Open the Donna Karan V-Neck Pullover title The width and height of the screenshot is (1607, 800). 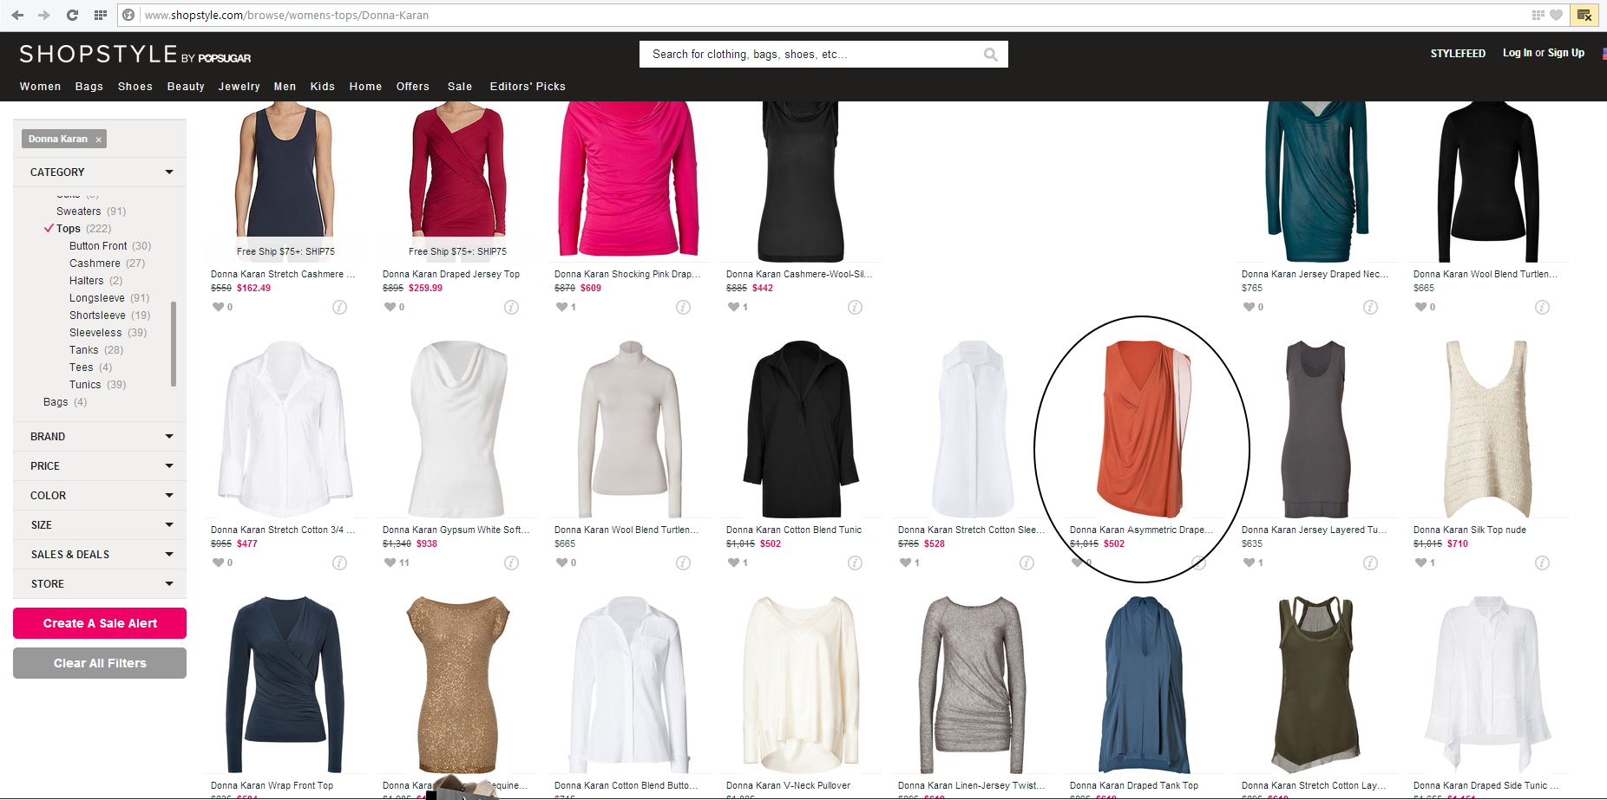pos(788,786)
